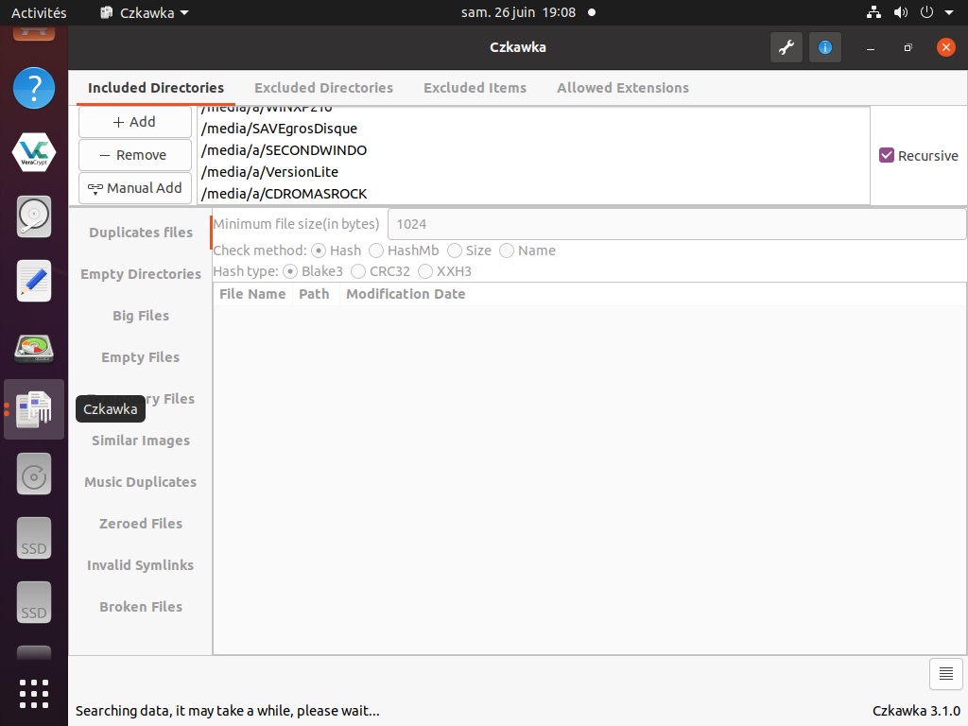Show applications grid
This screenshot has height=726, width=968.
tap(34, 694)
